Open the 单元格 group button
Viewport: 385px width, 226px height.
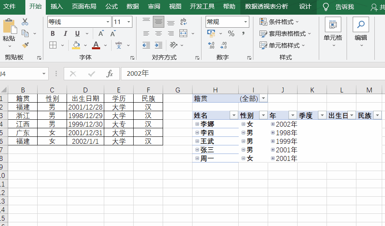(x=333, y=32)
